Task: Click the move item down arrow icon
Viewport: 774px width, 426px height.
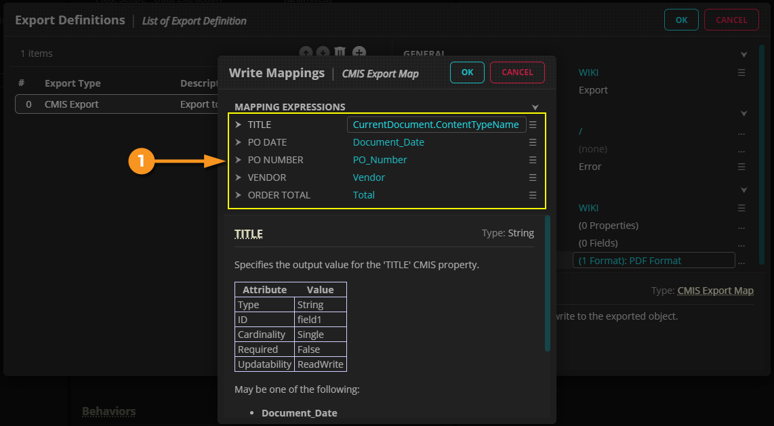Action: (323, 52)
